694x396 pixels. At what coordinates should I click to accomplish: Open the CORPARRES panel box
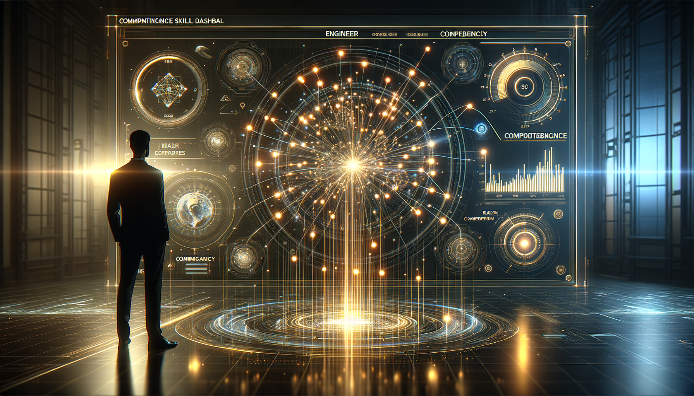170,149
